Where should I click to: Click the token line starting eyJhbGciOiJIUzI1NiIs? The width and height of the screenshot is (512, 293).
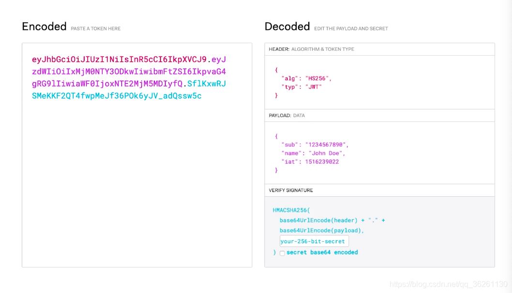coord(129,59)
